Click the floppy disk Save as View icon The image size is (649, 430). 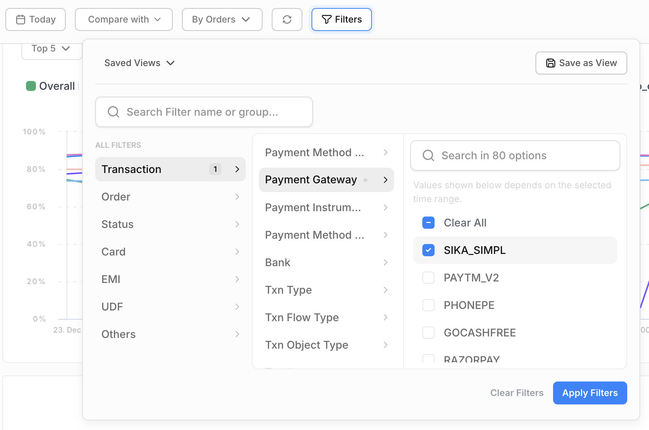[550, 63]
